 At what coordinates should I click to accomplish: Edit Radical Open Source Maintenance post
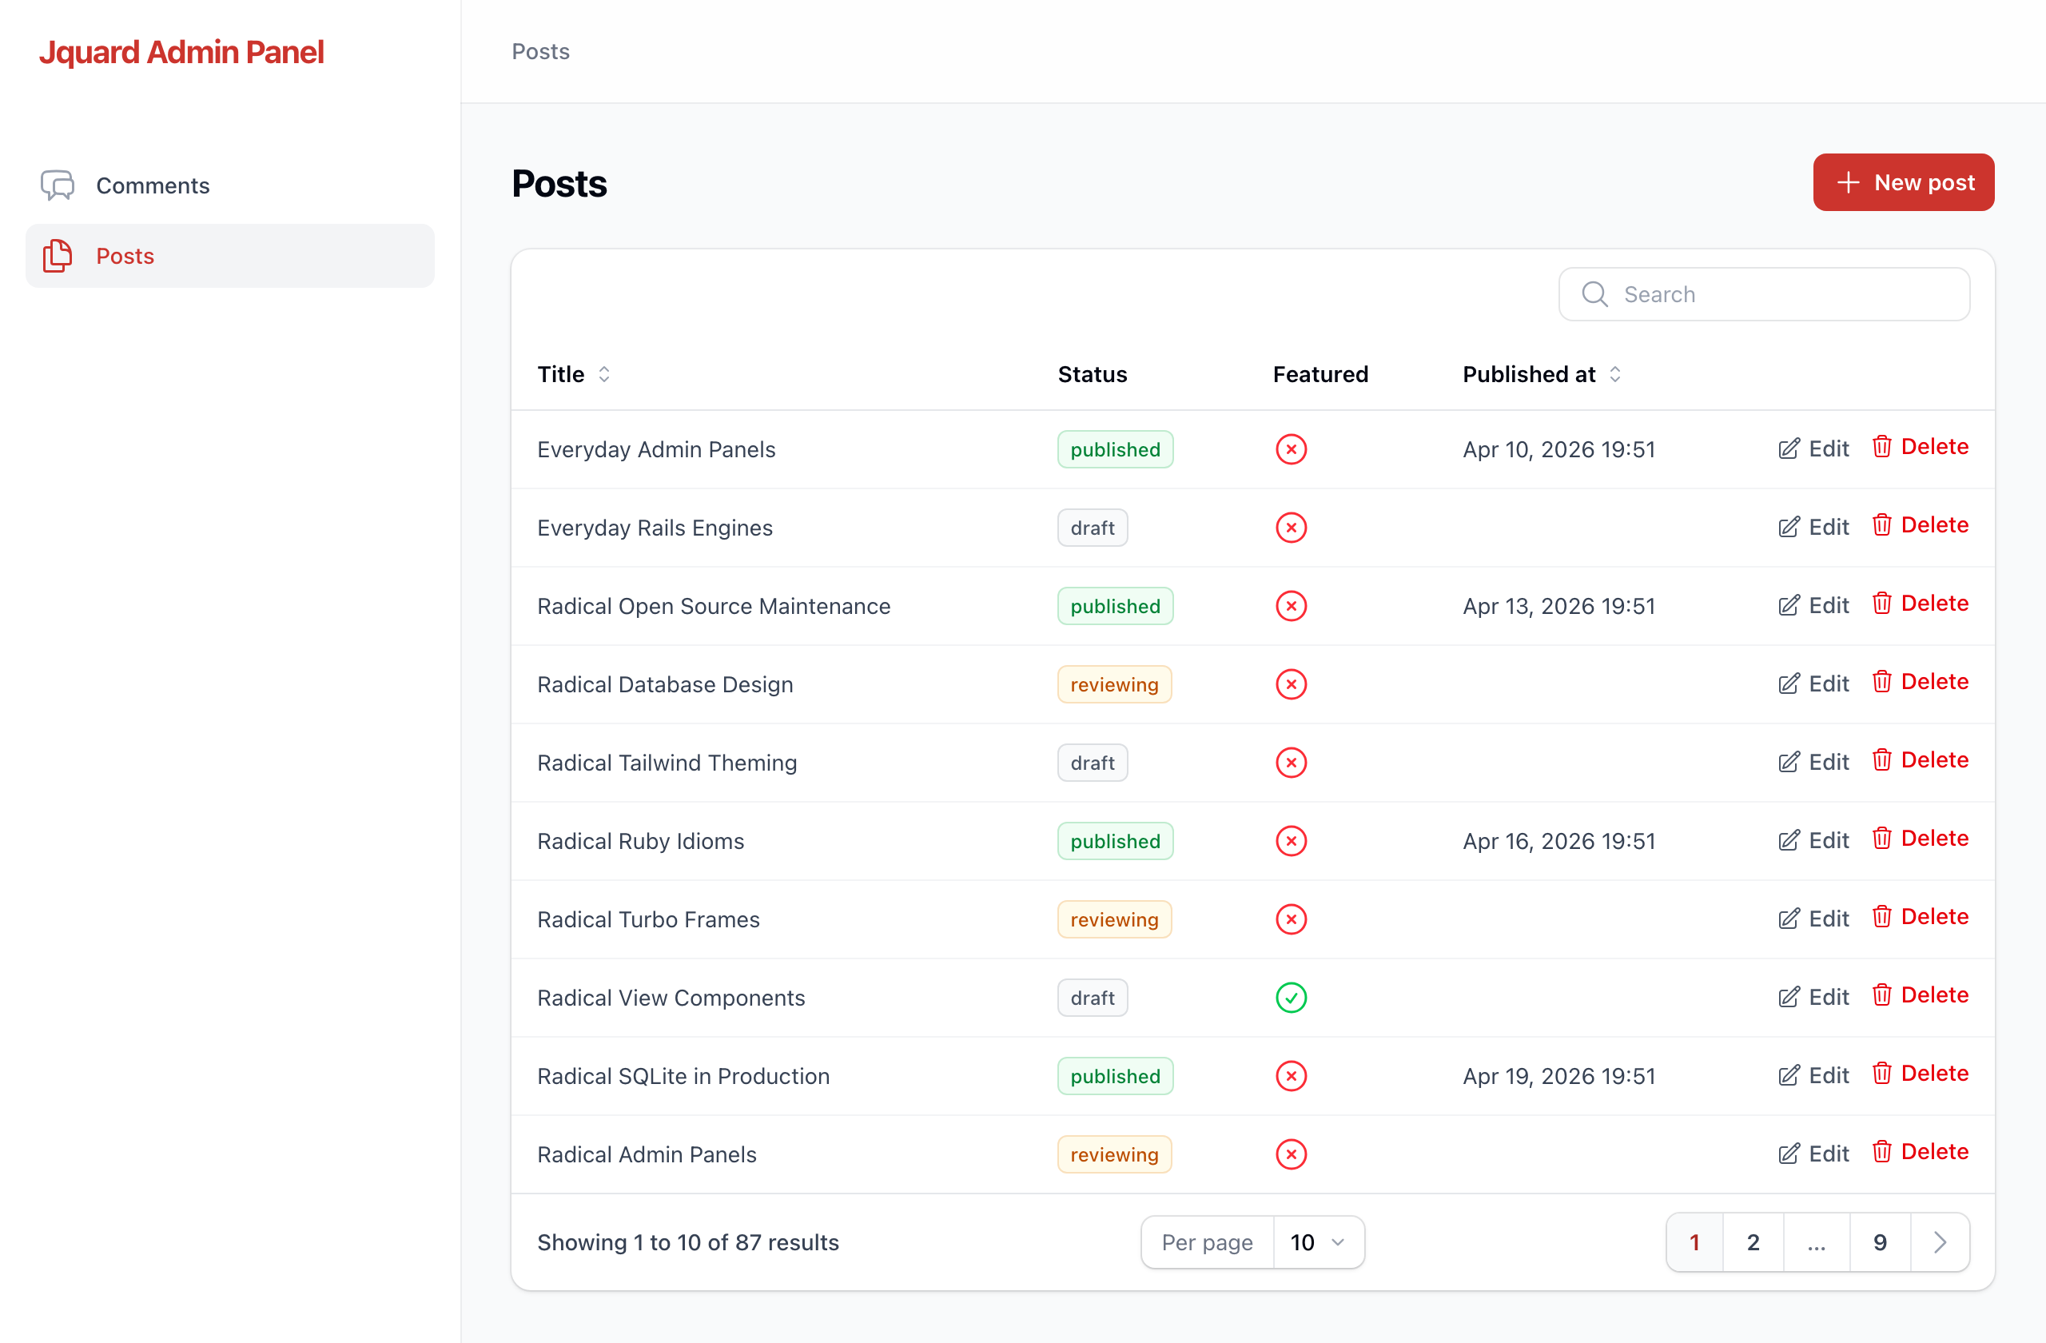coord(1813,605)
